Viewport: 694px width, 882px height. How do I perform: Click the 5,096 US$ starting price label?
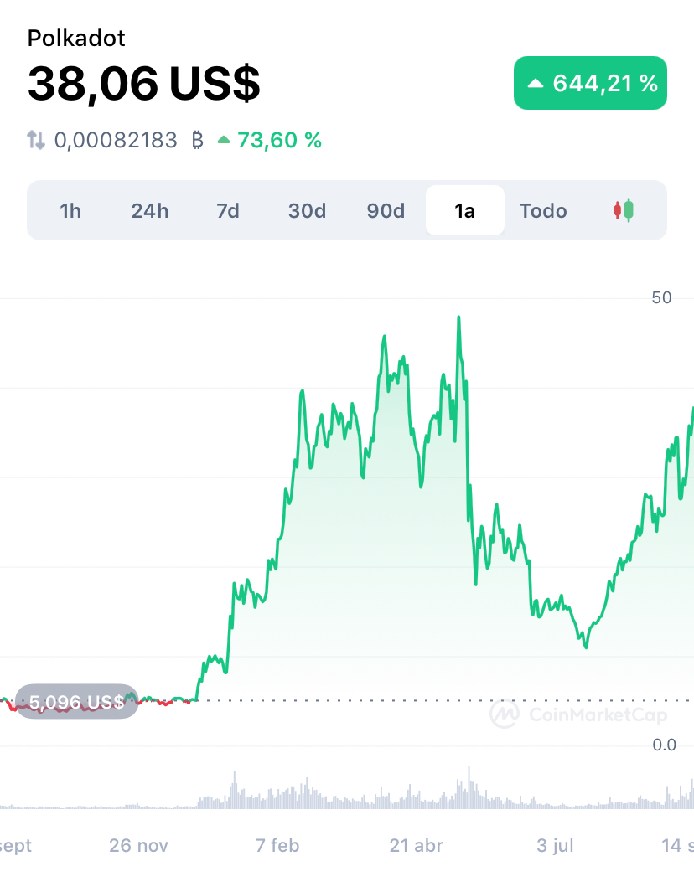point(76,701)
